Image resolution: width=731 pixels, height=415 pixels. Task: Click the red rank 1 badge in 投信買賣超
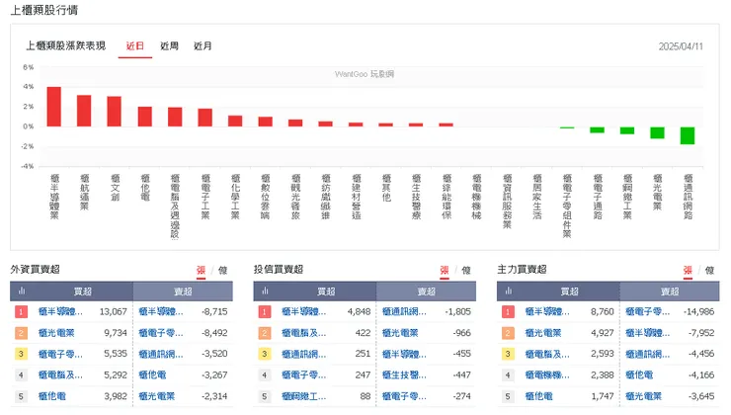point(264,311)
